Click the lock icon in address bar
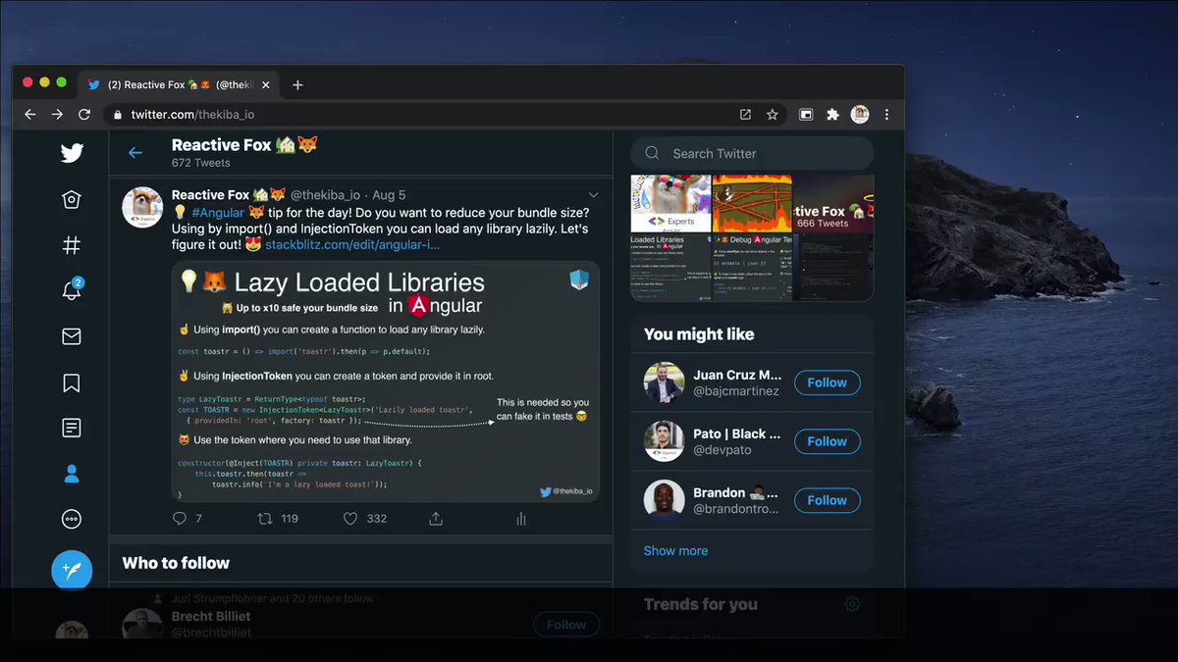This screenshot has width=1178, height=662. click(118, 115)
